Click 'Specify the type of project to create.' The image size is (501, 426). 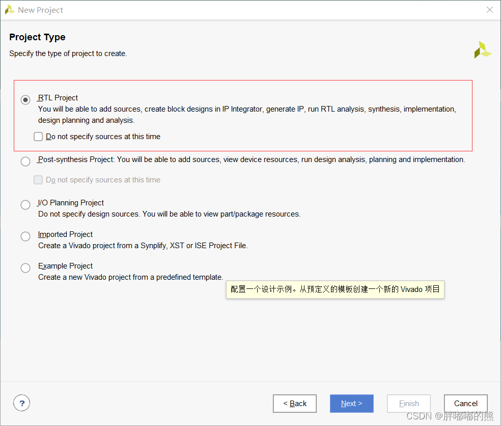(68, 54)
